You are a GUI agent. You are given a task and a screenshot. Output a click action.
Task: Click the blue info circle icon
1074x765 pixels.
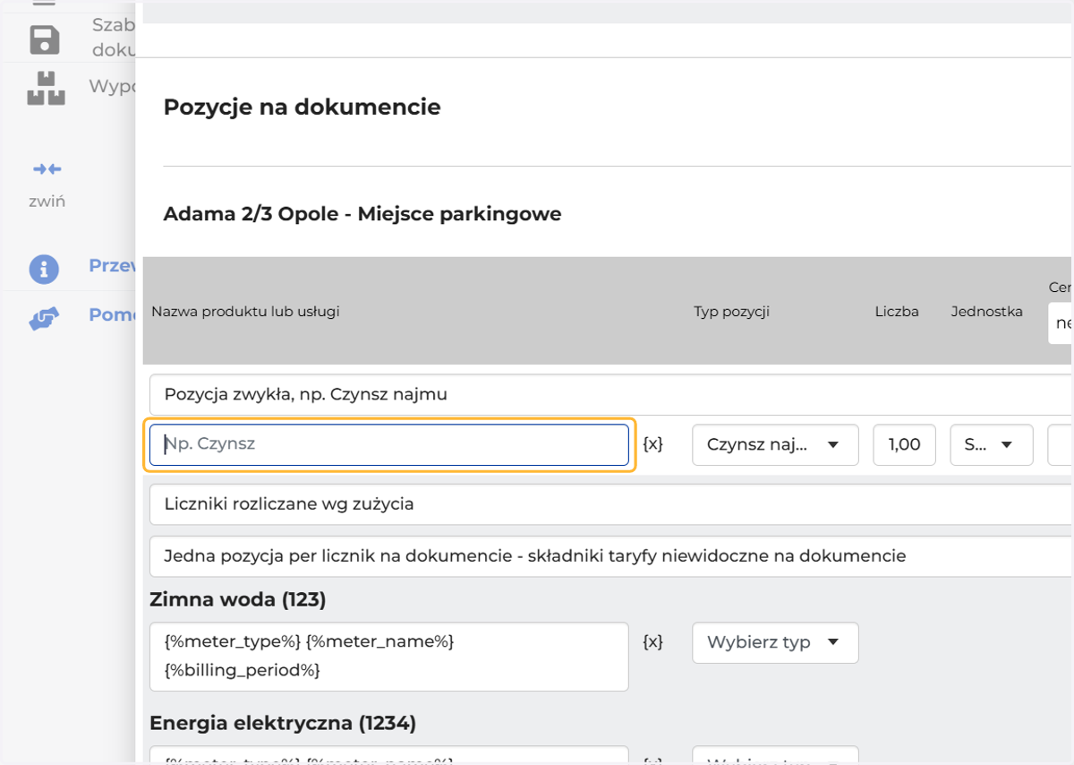tap(44, 269)
